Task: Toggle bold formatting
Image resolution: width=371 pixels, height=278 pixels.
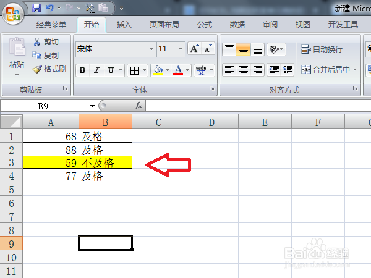Action: (x=83, y=70)
